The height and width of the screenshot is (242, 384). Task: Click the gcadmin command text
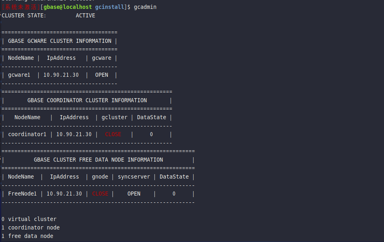point(145,7)
